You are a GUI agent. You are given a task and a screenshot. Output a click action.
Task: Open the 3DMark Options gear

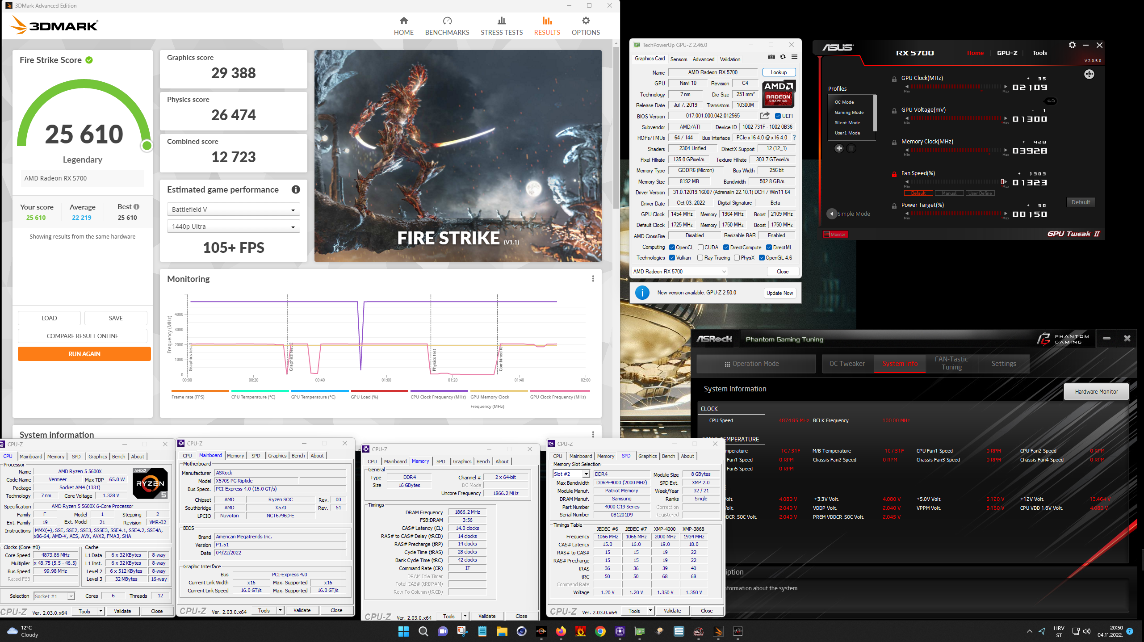coord(586,26)
